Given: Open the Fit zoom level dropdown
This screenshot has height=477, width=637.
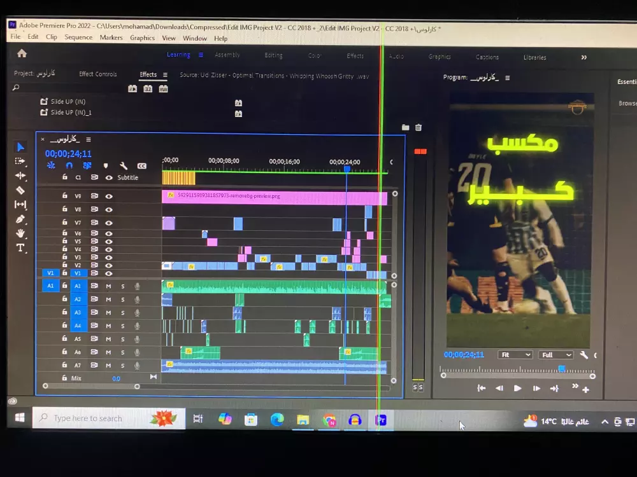Looking at the screenshot, I should click(x=515, y=355).
